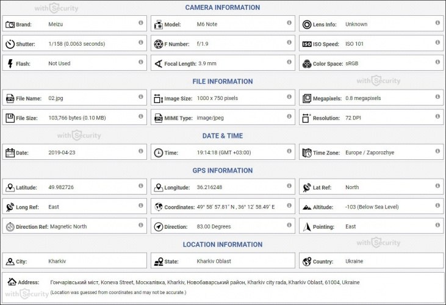Click the GPS INFORMATION section heading
The width and height of the screenshot is (446, 305).
(223, 171)
